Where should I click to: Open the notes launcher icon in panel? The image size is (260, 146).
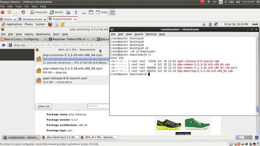click(x=62, y=24)
